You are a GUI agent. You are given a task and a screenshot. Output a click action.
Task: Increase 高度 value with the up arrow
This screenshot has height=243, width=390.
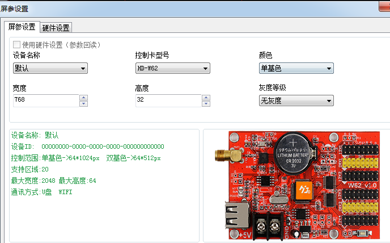click(206, 98)
